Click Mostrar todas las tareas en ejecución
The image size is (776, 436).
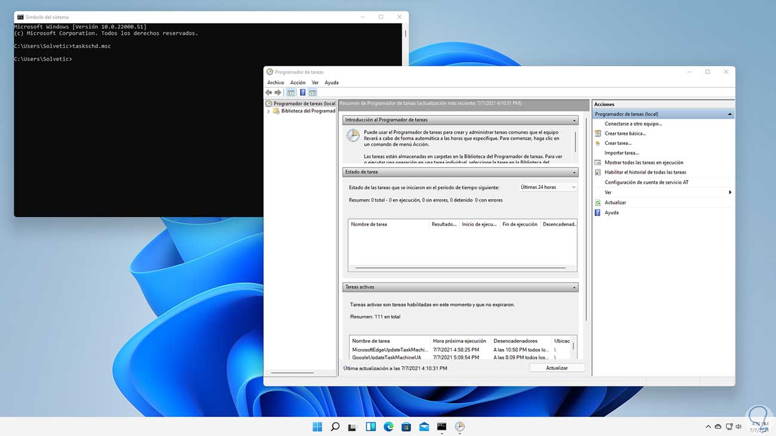pyautogui.click(x=643, y=162)
